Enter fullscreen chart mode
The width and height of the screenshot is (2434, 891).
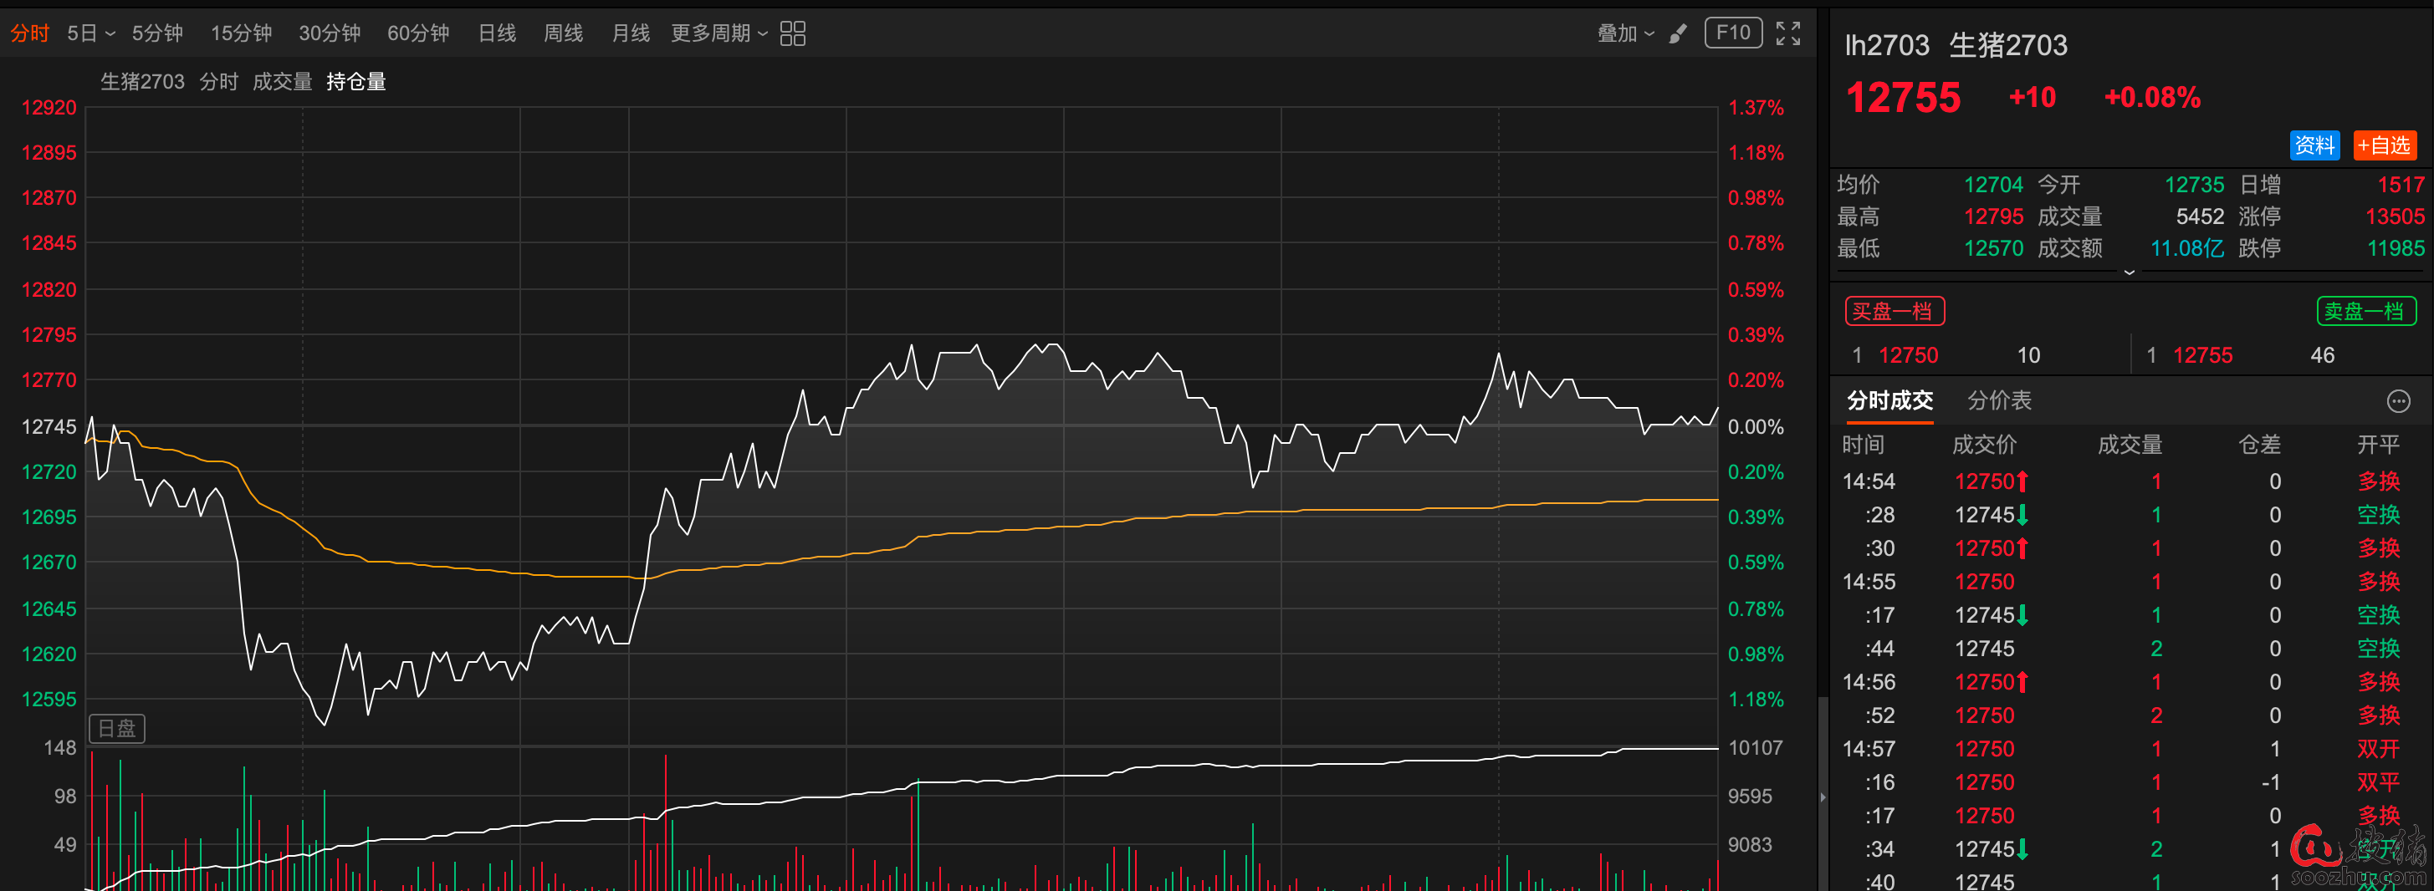coord(1787,34)
